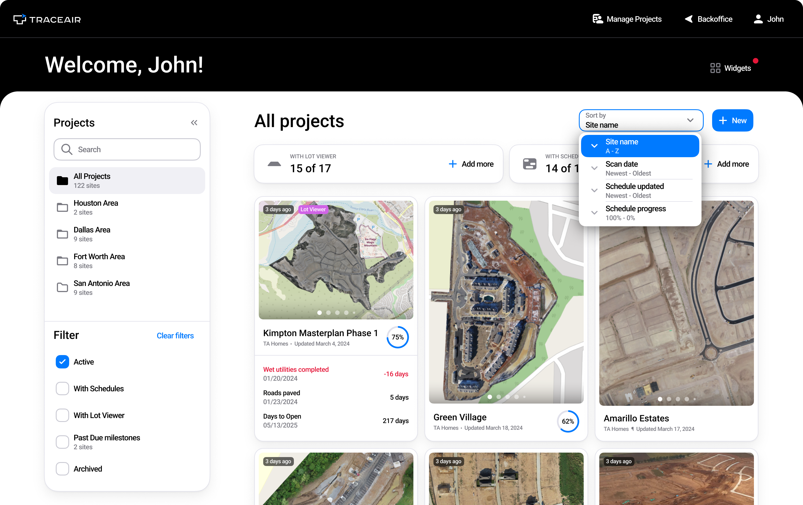Screen dimensions: 803x505
Task: Collapse the Sort by dropdown
Action: (641, 120)
